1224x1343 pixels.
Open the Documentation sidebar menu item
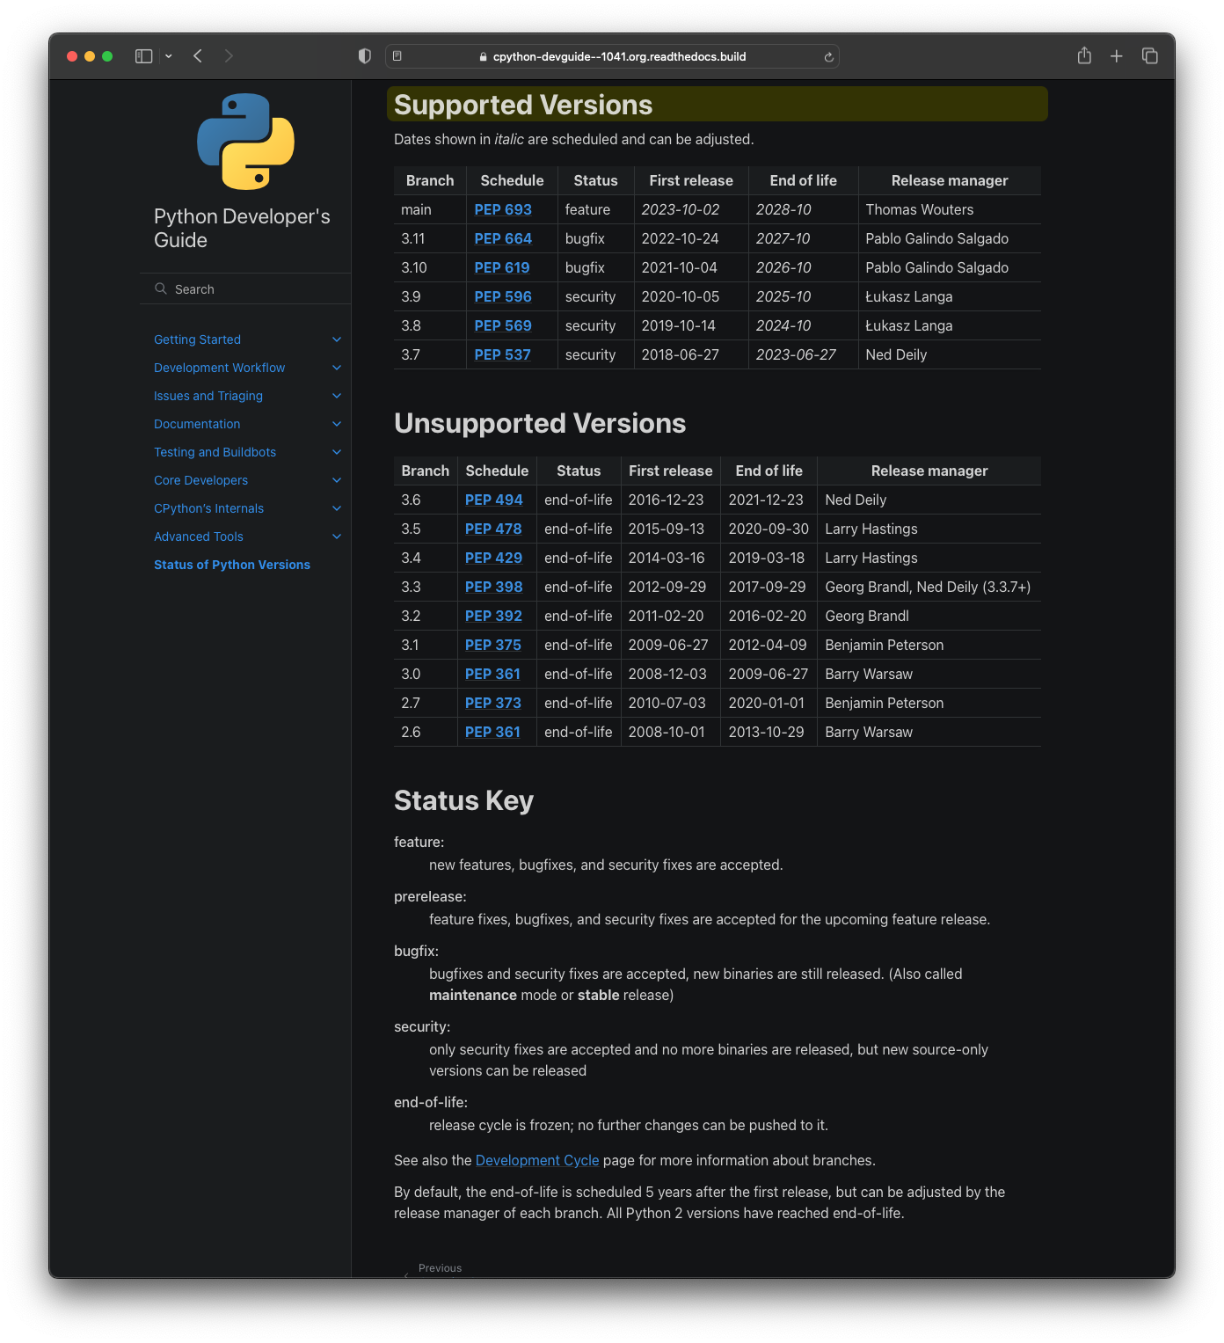point(197,424)
